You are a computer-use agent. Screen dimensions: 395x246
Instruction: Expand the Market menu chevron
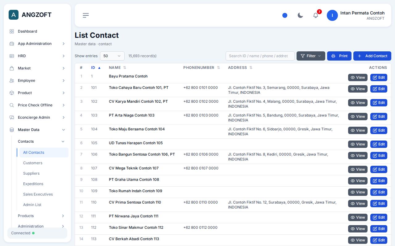(x=64, y=68)
